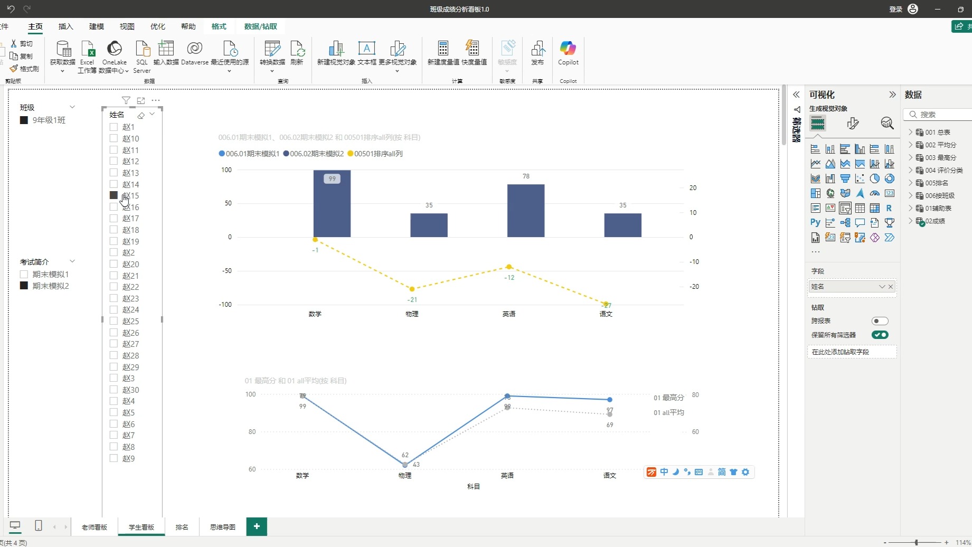Check the 赵20 name checkbox
Image resolution: width=972 pixels, height=547 pixels.
coord(114,264)
